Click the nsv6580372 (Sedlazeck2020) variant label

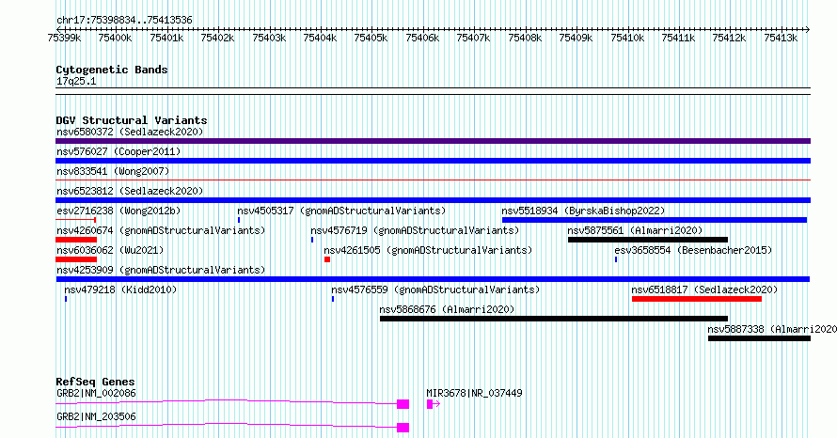pos(130,132)
